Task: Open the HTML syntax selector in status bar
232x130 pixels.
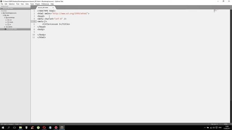Action: 225,124
